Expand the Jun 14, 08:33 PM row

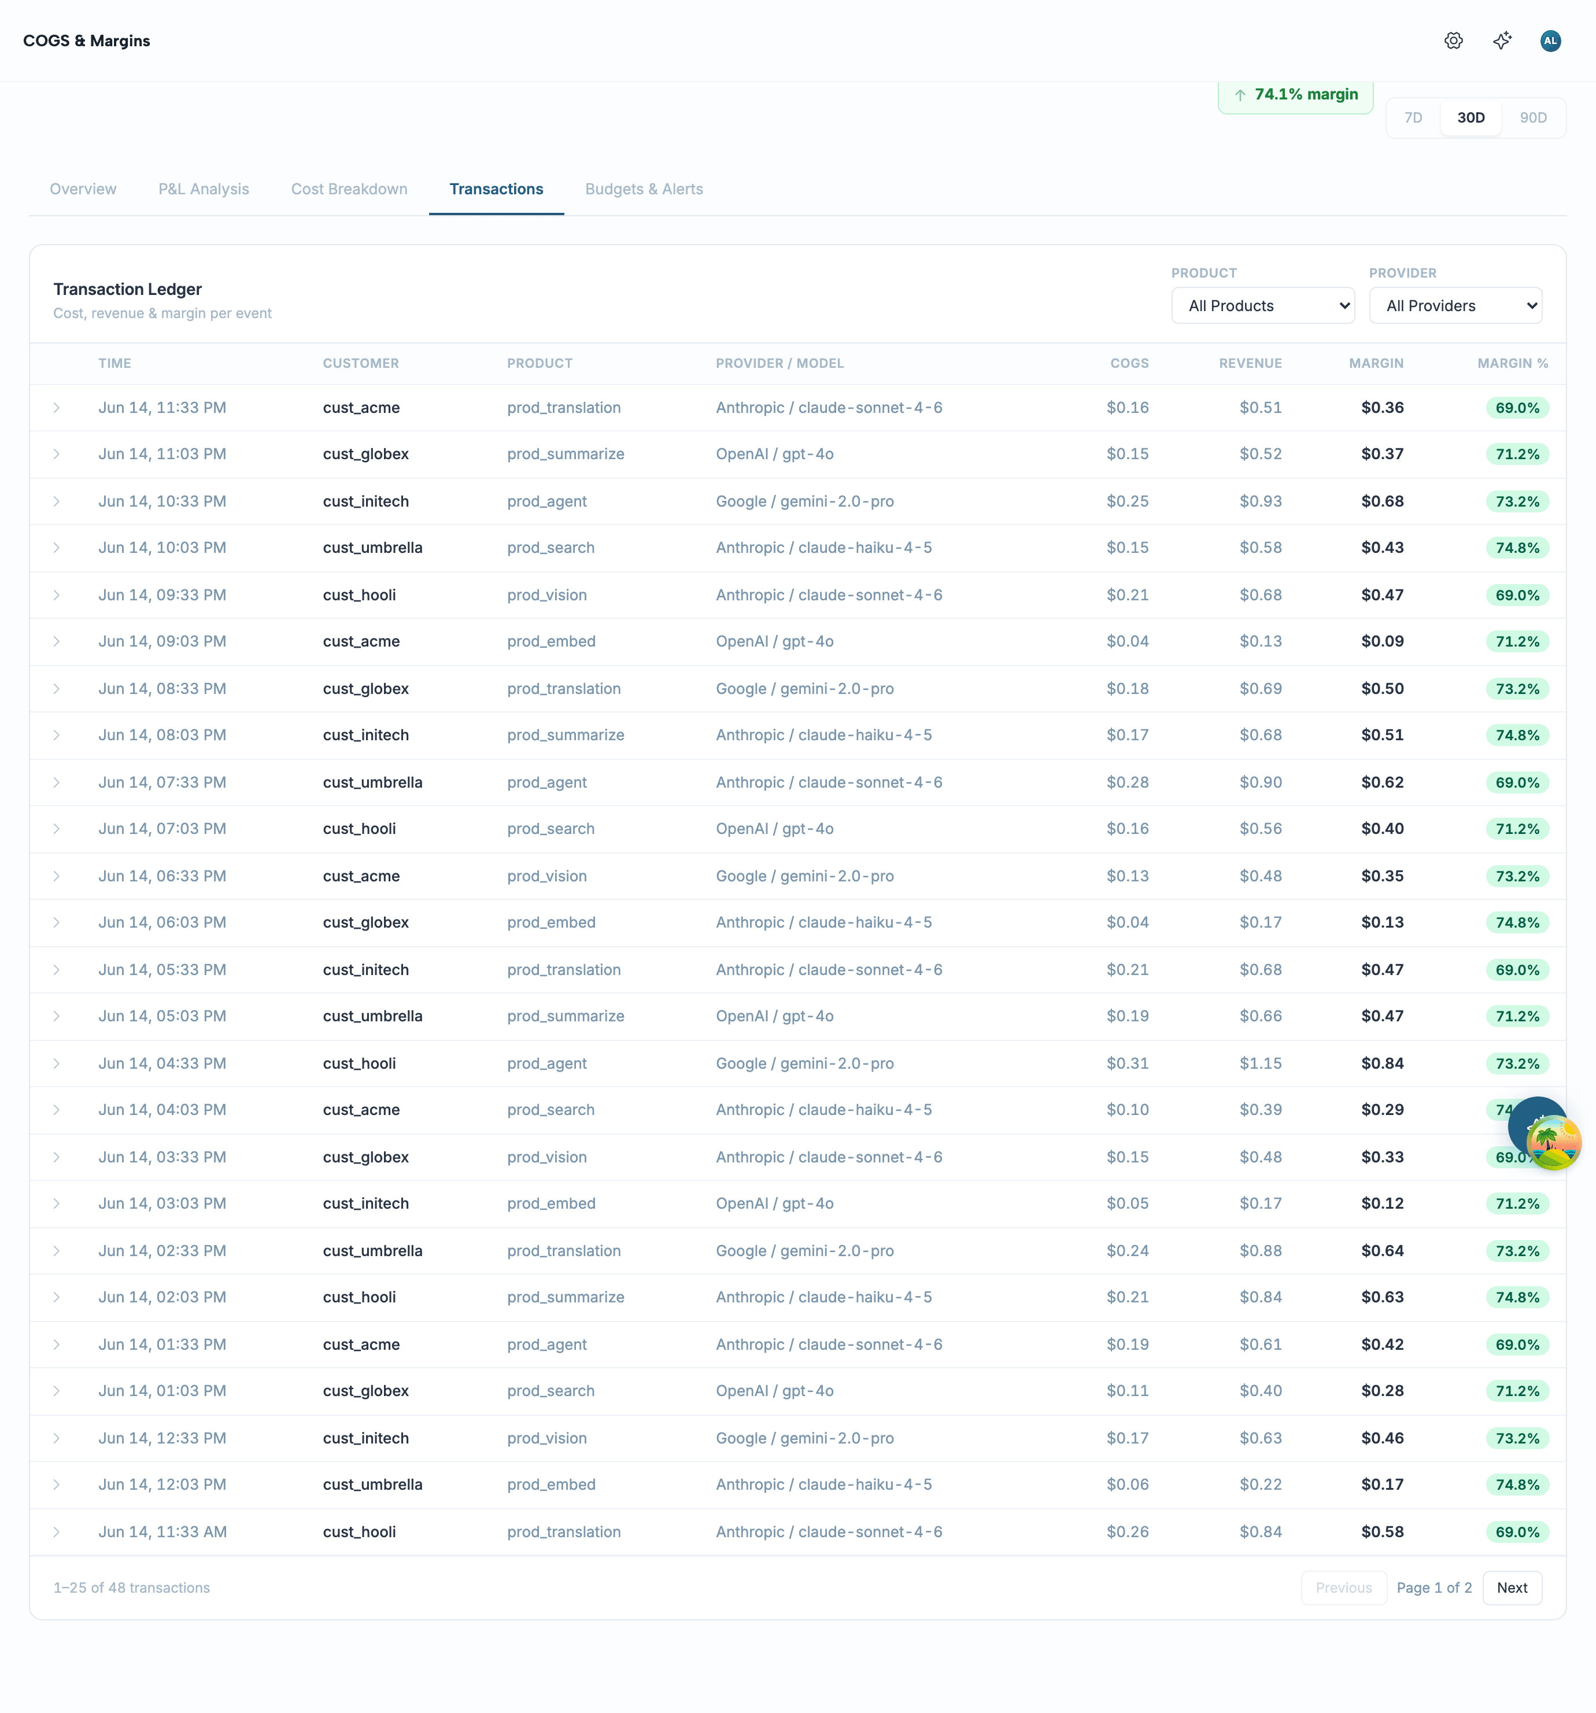57,688
